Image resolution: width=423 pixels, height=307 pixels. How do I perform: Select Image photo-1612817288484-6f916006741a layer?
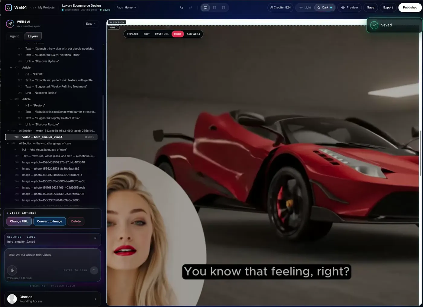(51, 175)
